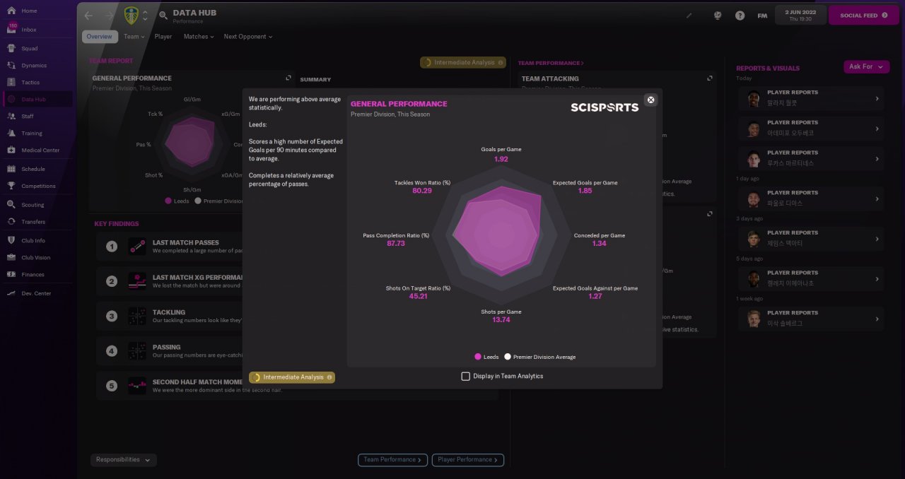Select the Player tab
The height and width of the screenshot is (479, 905).
(x=163, y=37)
